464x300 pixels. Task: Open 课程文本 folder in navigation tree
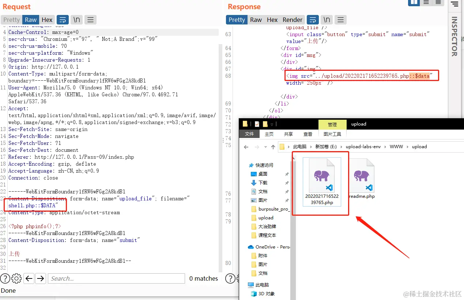point(264,235)
